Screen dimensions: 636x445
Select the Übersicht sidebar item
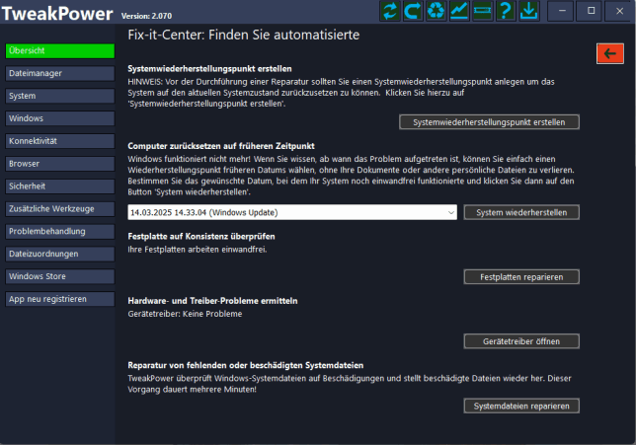59,50
